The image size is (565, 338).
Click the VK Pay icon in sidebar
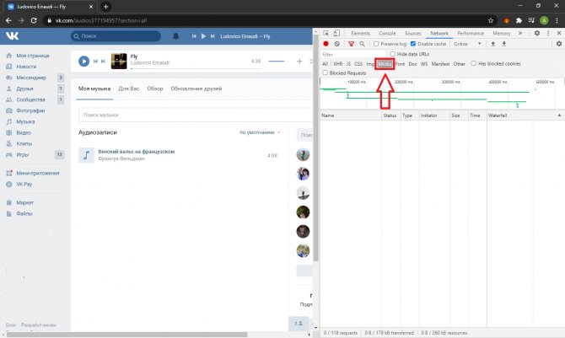[x=9, y=184]
